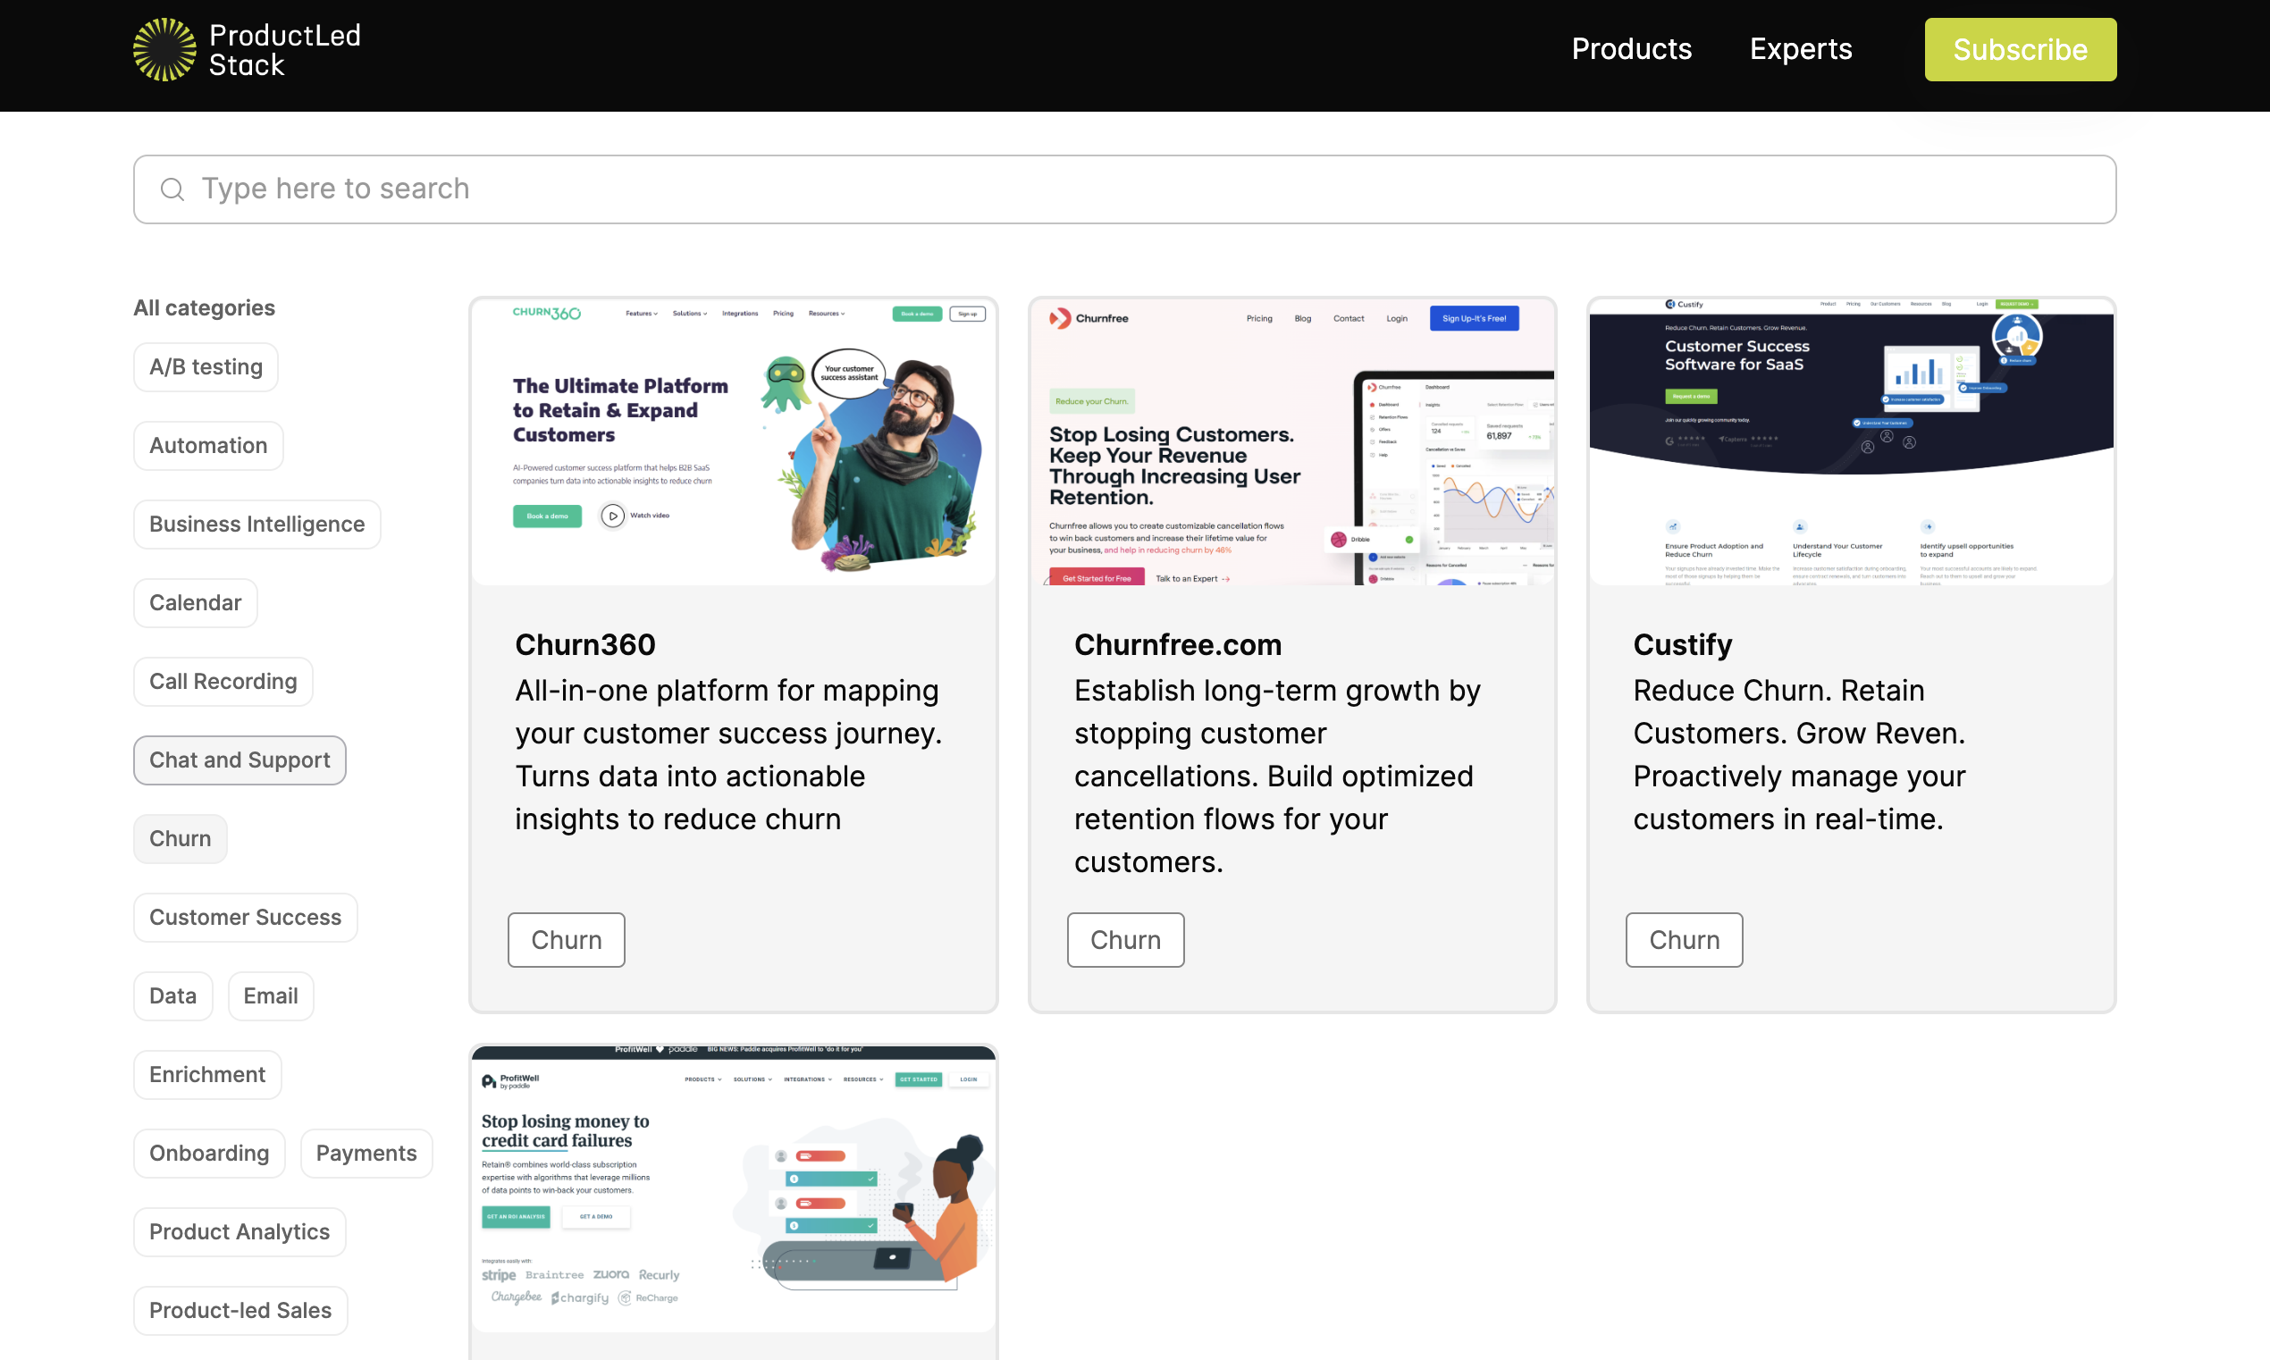The width and height of the screenshot is (2270, 1360).
Task: Open the Churn360 website thumbnail
Action: tap(733, 441)
